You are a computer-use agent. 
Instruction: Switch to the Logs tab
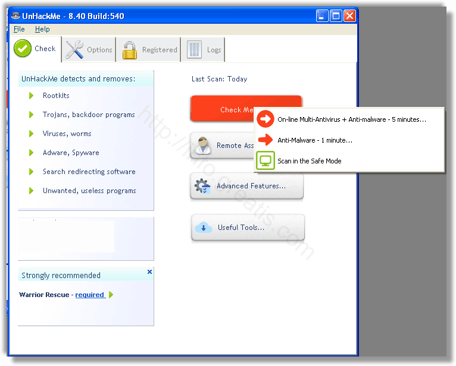click(203, 50)
